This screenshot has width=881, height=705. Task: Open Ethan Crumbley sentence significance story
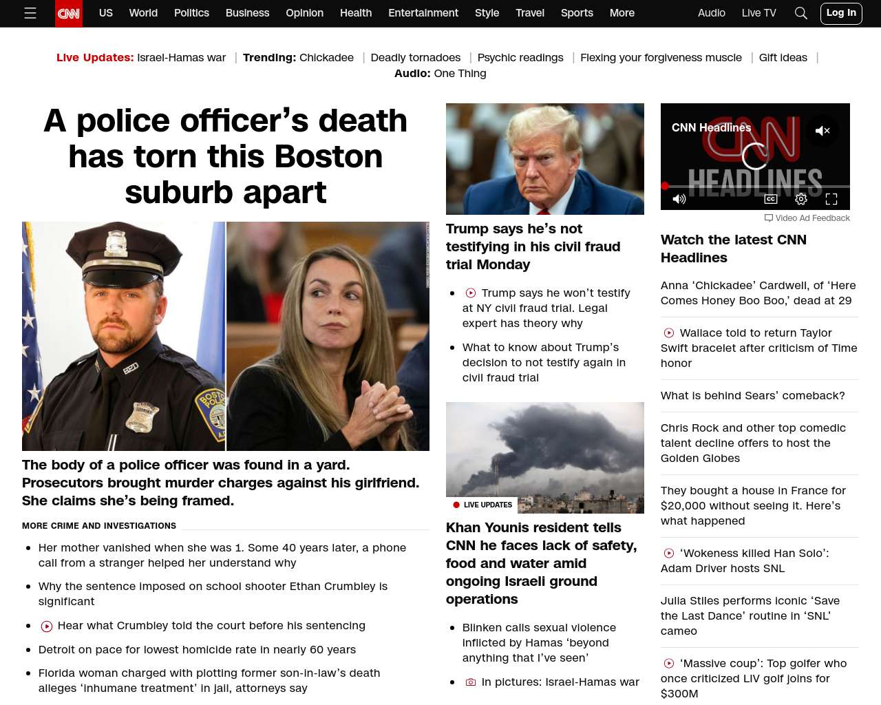pyautogui.click(x=213, y=594)
